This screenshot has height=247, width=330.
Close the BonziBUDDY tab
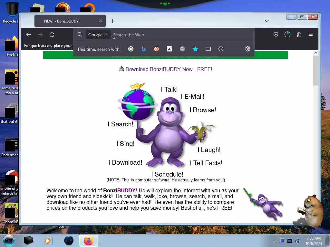coord(101,21)
